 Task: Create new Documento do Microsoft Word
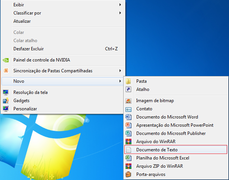[176, 117]
